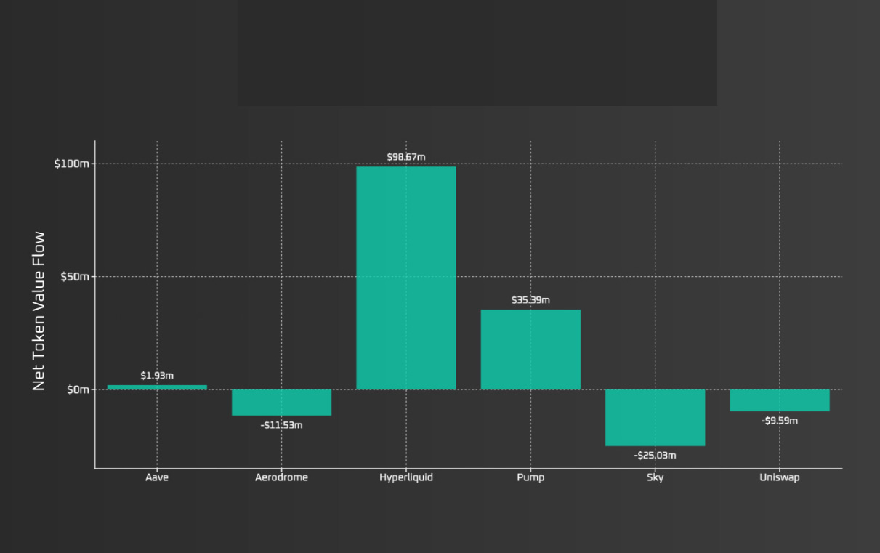
Task: Click the -$9.59m value label
Action: [x=780, y=421]
